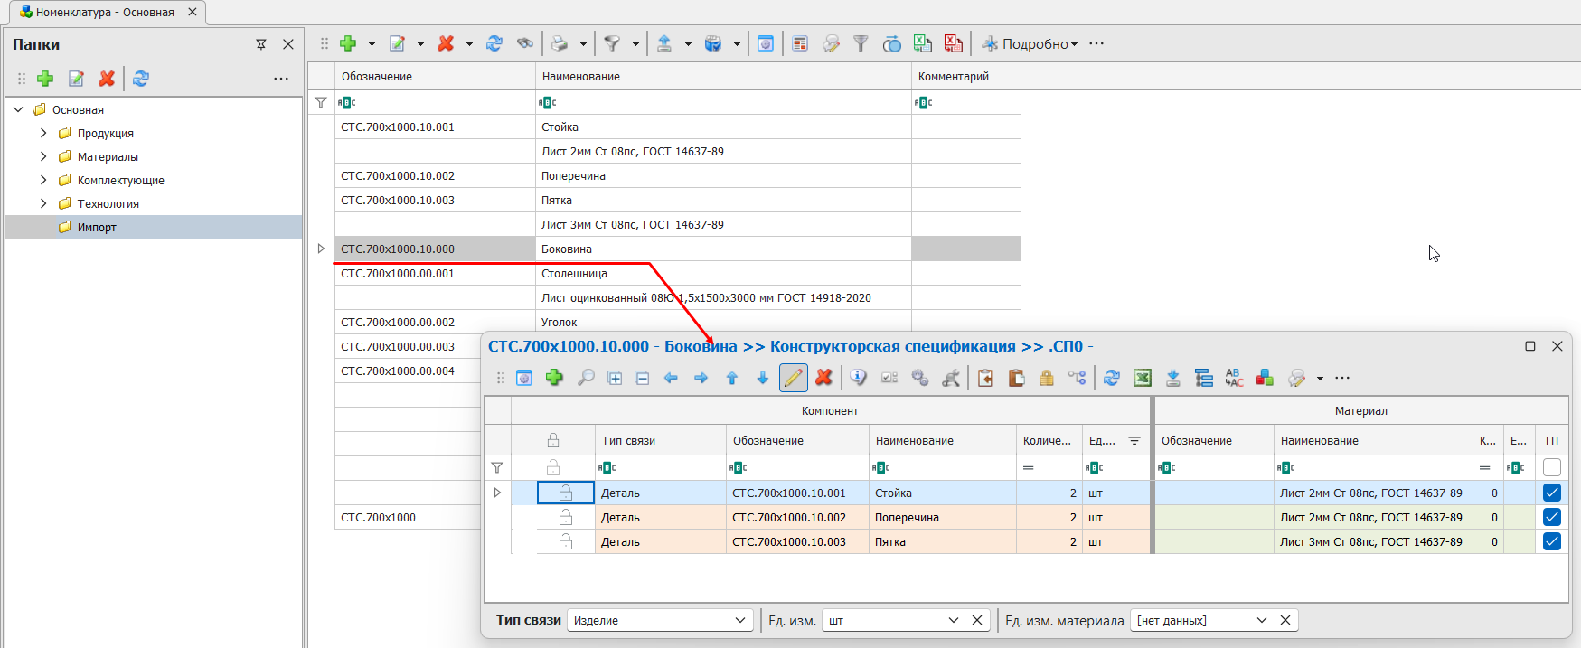The width and height of the screenshot is (1581, 648).
Task: Click green plus add icon in Папки panel
Action: click(x=45, y=79)
